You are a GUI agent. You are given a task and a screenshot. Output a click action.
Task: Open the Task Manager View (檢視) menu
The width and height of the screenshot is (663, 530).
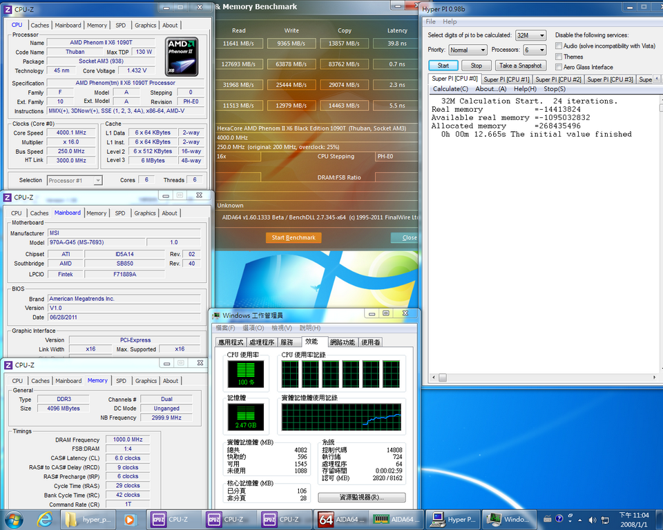pyautogui.click(x=282, y=328)
